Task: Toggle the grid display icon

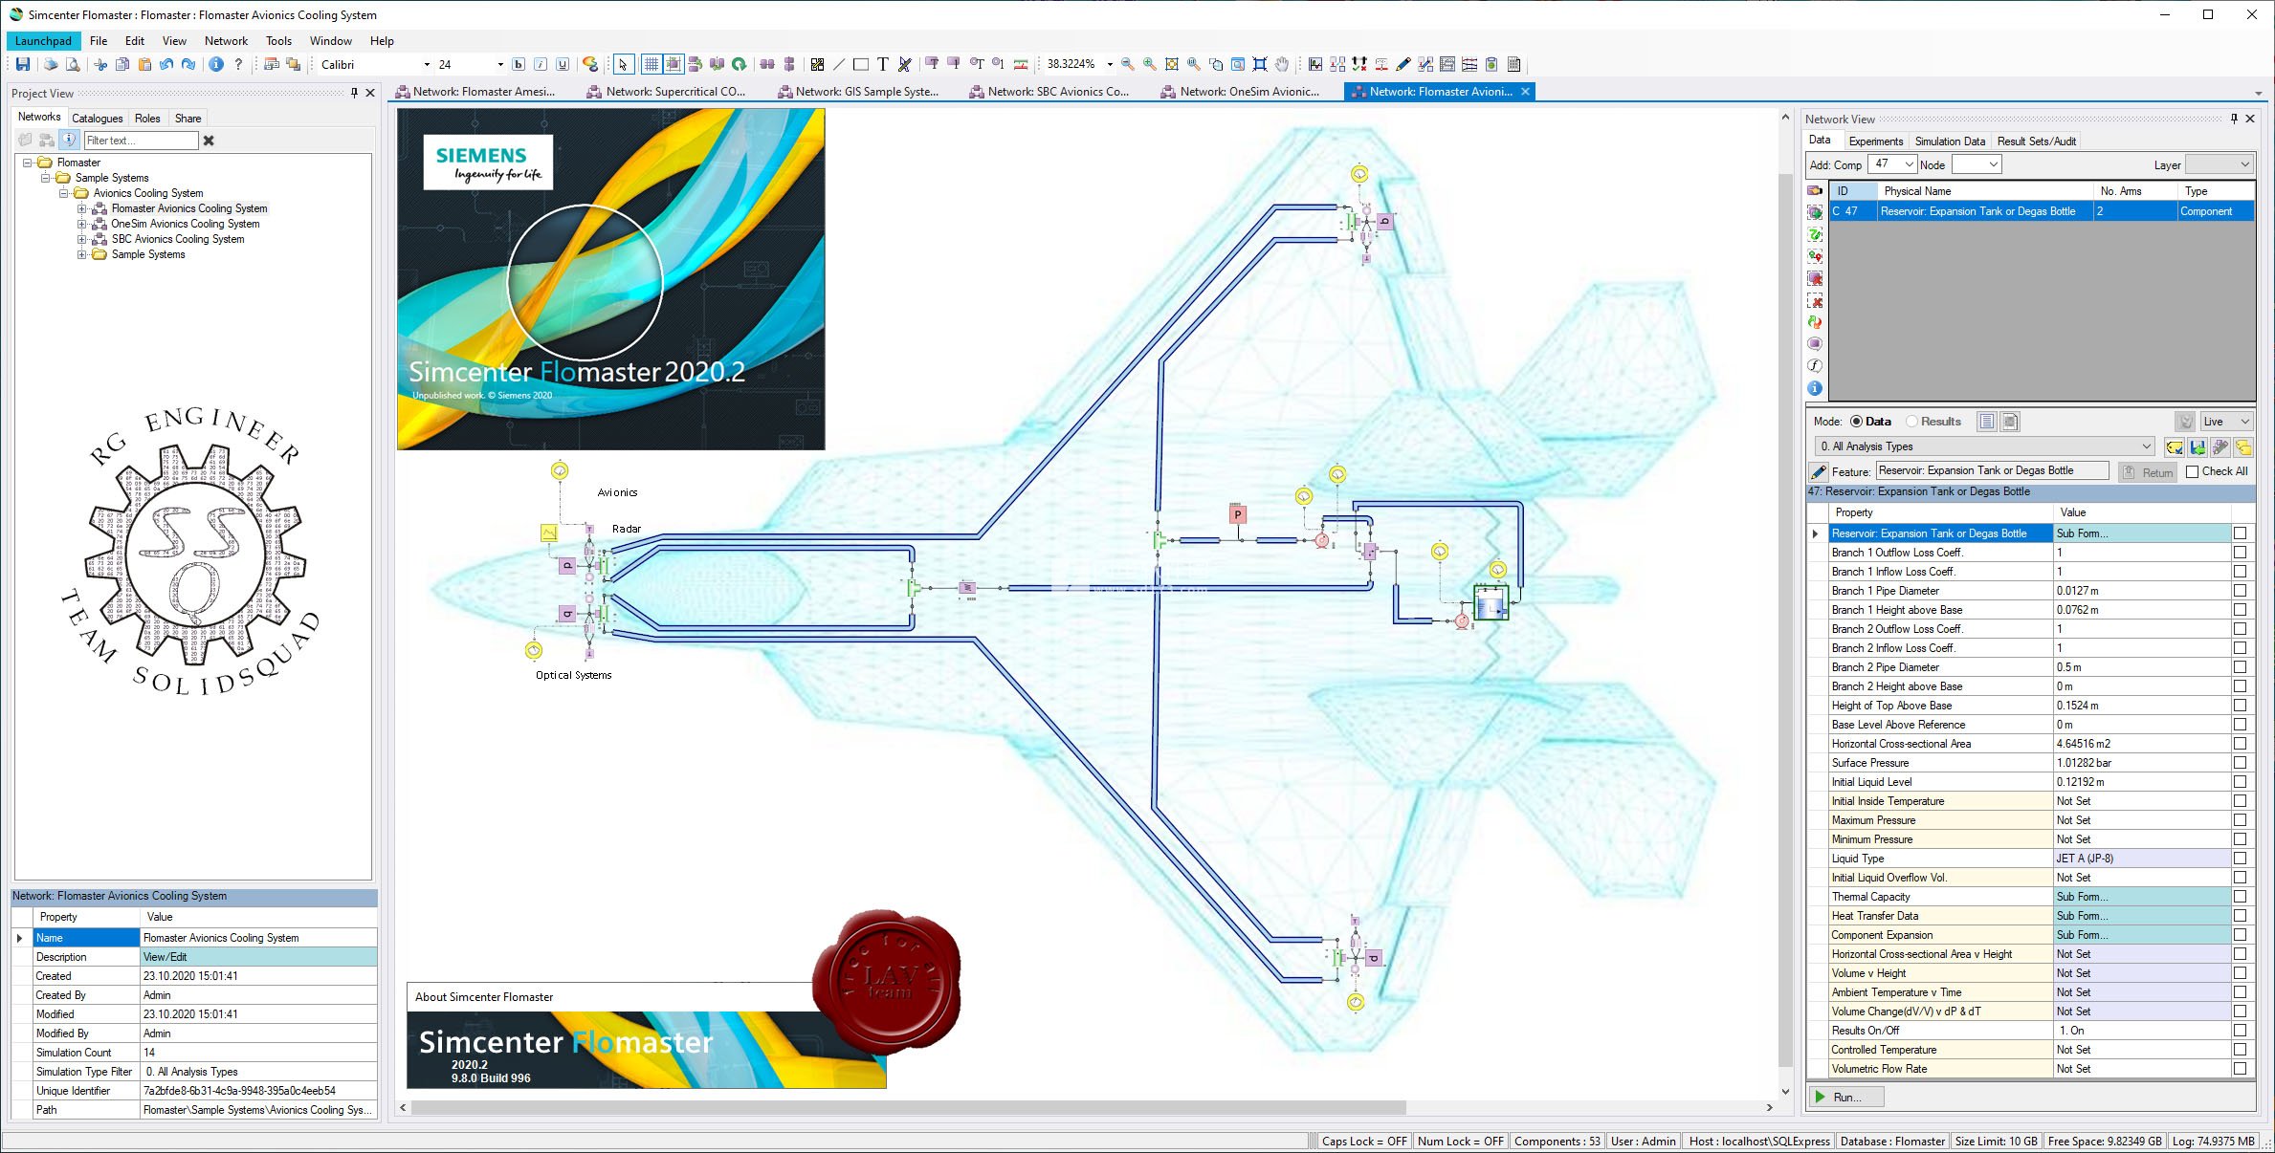Action: (652, 64)
